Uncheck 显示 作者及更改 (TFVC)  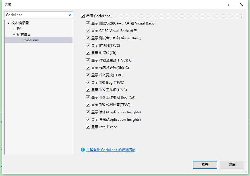pyautogui.click(x=88, y=60)
